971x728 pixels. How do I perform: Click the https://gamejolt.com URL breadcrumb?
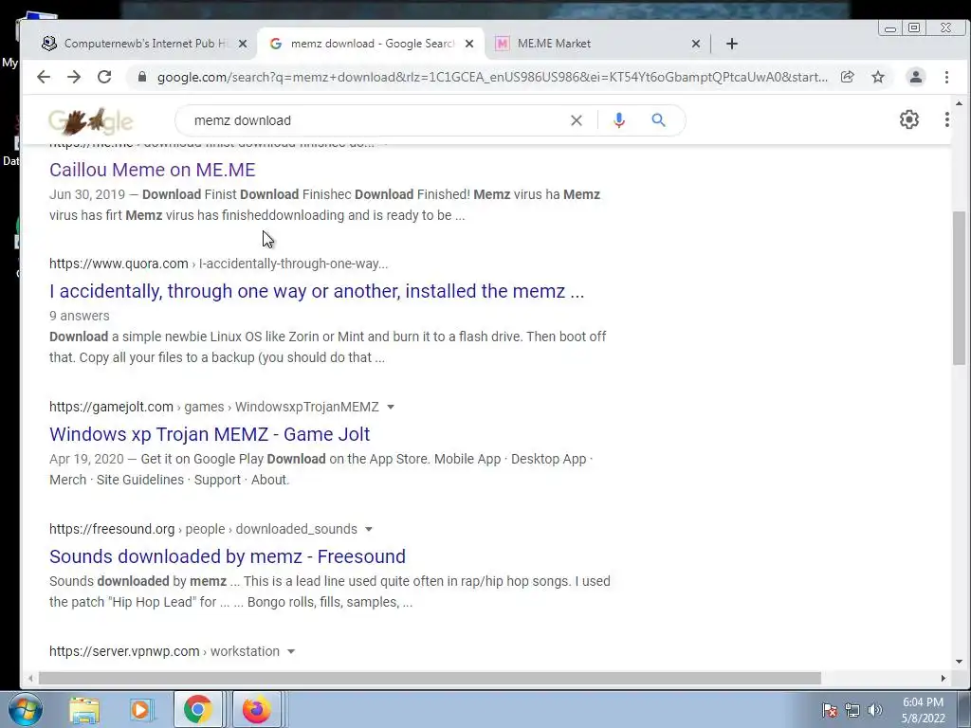[112, 407]
